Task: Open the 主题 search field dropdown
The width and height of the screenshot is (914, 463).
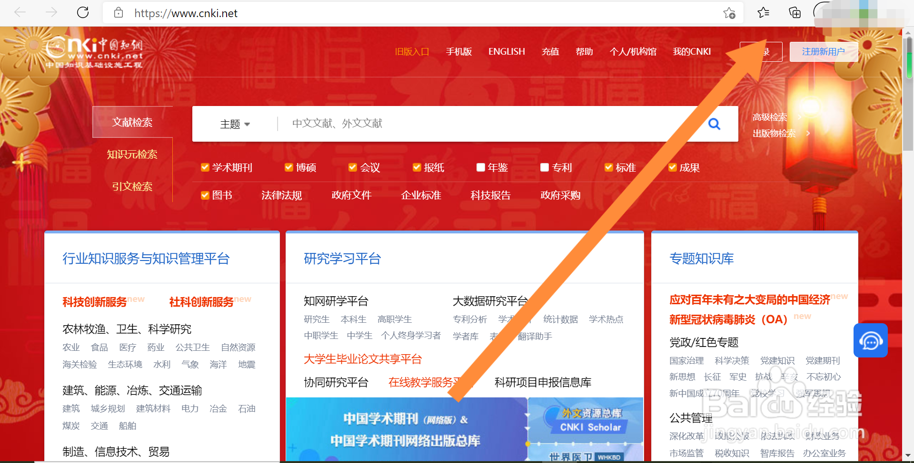Action: (x=235, y=124)
